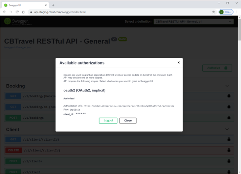The height and width of the screenshot is (174, 241).
Task: Select the Swagger UI browser tab
Action: click(x=25, y=5)
